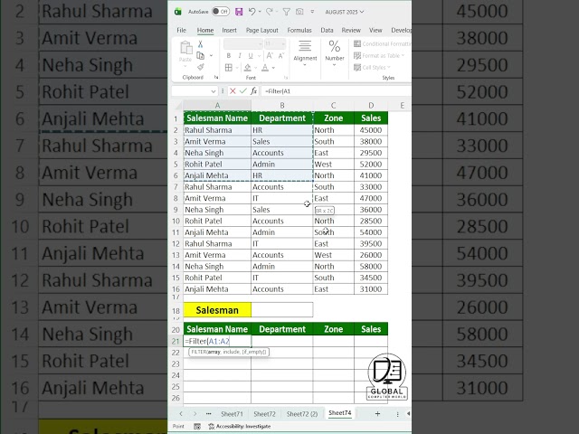Click the '52000' sales cell
The width and height of the screenshot is (579, 434).
tap(371, 165)
